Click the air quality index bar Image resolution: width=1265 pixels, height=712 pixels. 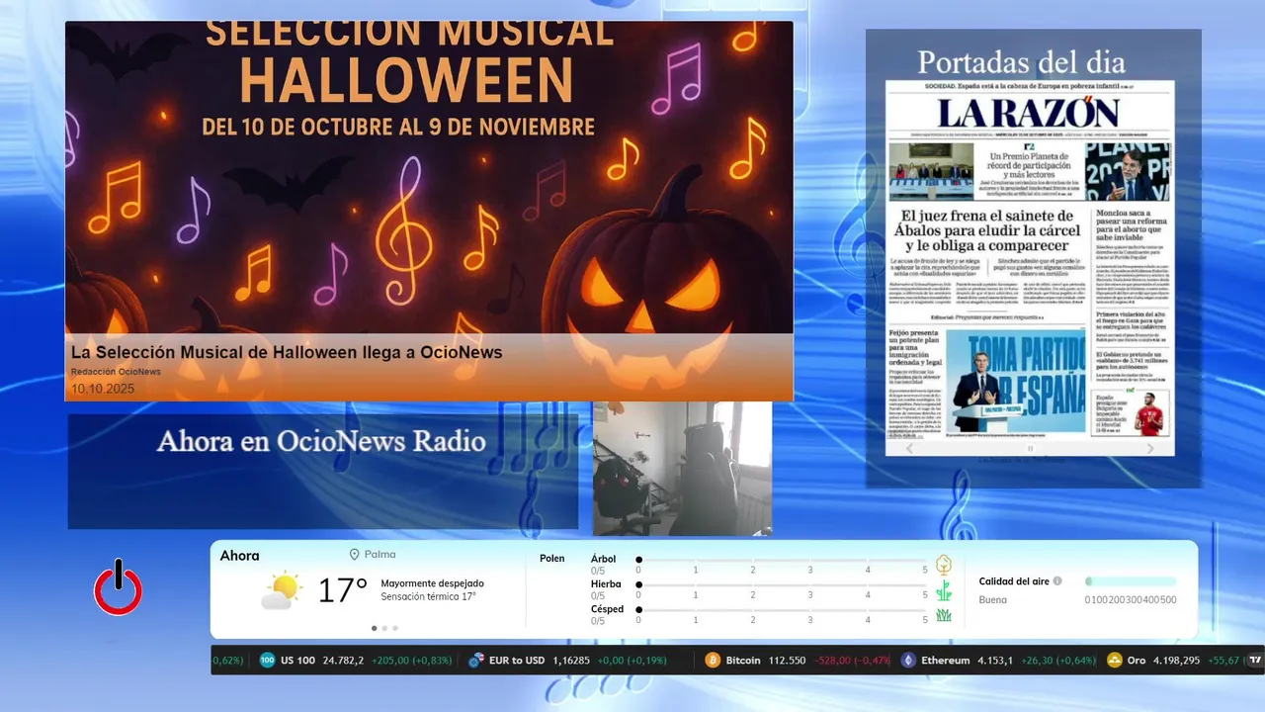click(x=1131, y=581)
